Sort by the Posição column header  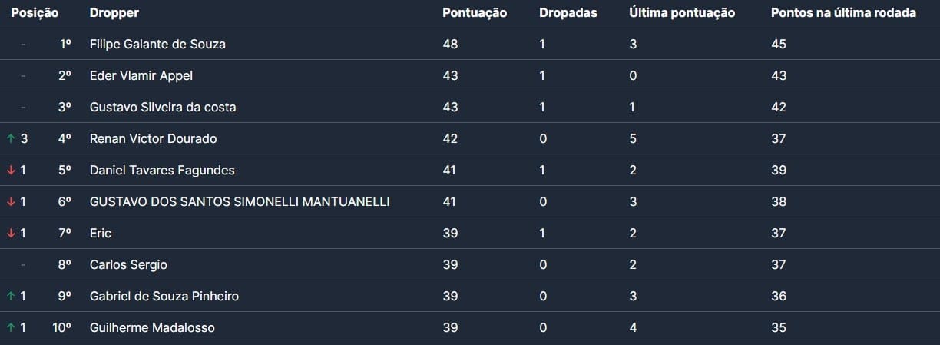(35, 13)
